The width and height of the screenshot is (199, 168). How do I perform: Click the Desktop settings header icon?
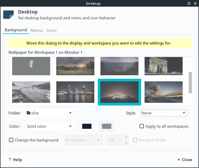click(8, 15)
